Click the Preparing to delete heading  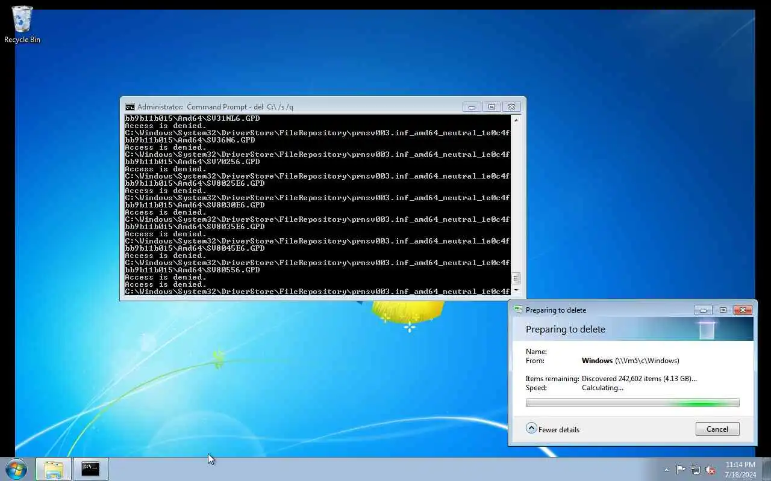pyautogui.click(x=566, y=329)
